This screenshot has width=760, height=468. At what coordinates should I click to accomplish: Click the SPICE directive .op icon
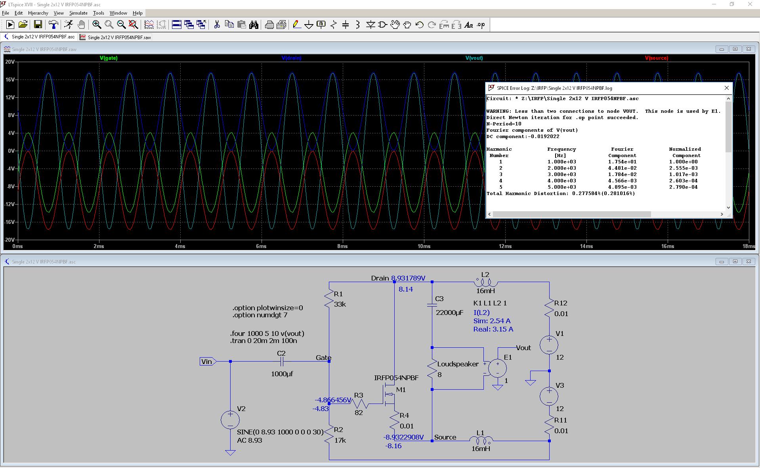[481, 25]
